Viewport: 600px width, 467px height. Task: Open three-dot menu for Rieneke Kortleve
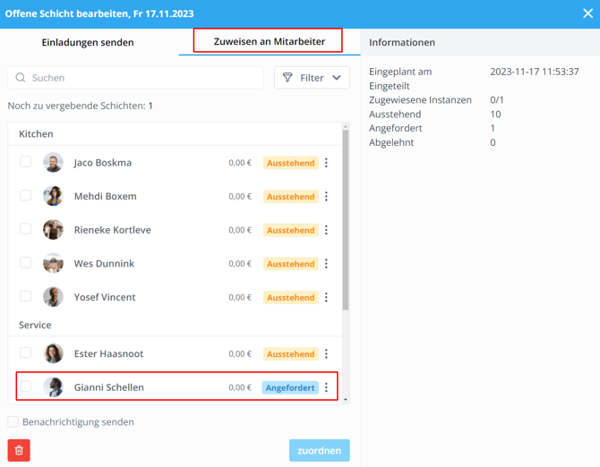tap(327, 230)
